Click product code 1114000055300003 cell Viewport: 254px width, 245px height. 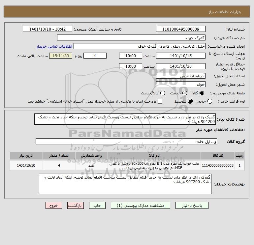(x=218, y=165)
